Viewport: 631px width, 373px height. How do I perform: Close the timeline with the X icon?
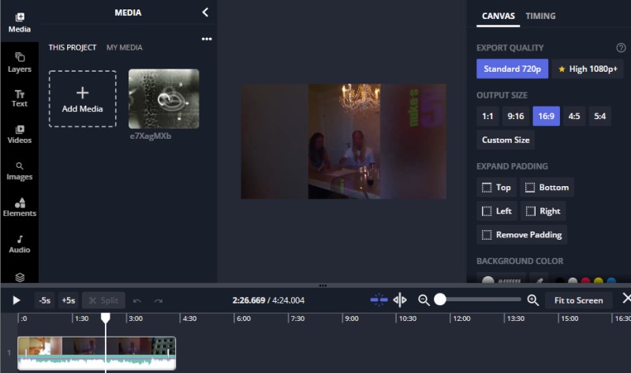pos(626,298)
